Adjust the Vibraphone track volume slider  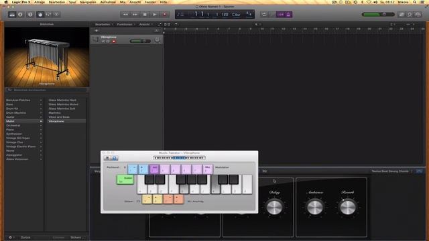coord(140,41)
